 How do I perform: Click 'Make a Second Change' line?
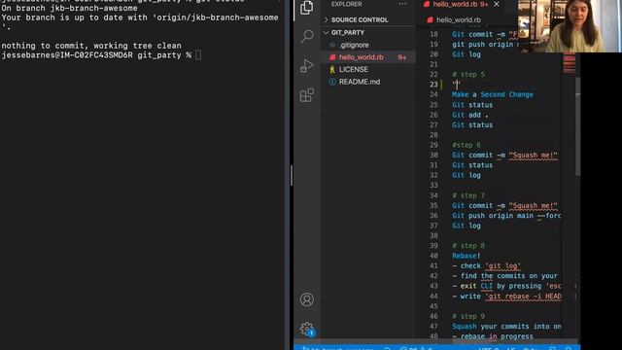[x=493, y=94]
